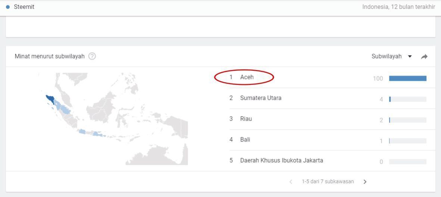Click the value 4 for Sumatera Utara
The width and height of the screenshot is (441, 197).
[381, 99]
